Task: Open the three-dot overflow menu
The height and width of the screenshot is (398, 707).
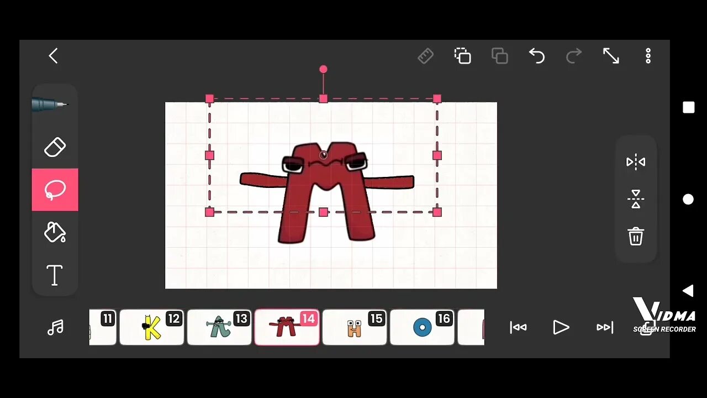Action: pyautogui.click(x=648, y=56)
